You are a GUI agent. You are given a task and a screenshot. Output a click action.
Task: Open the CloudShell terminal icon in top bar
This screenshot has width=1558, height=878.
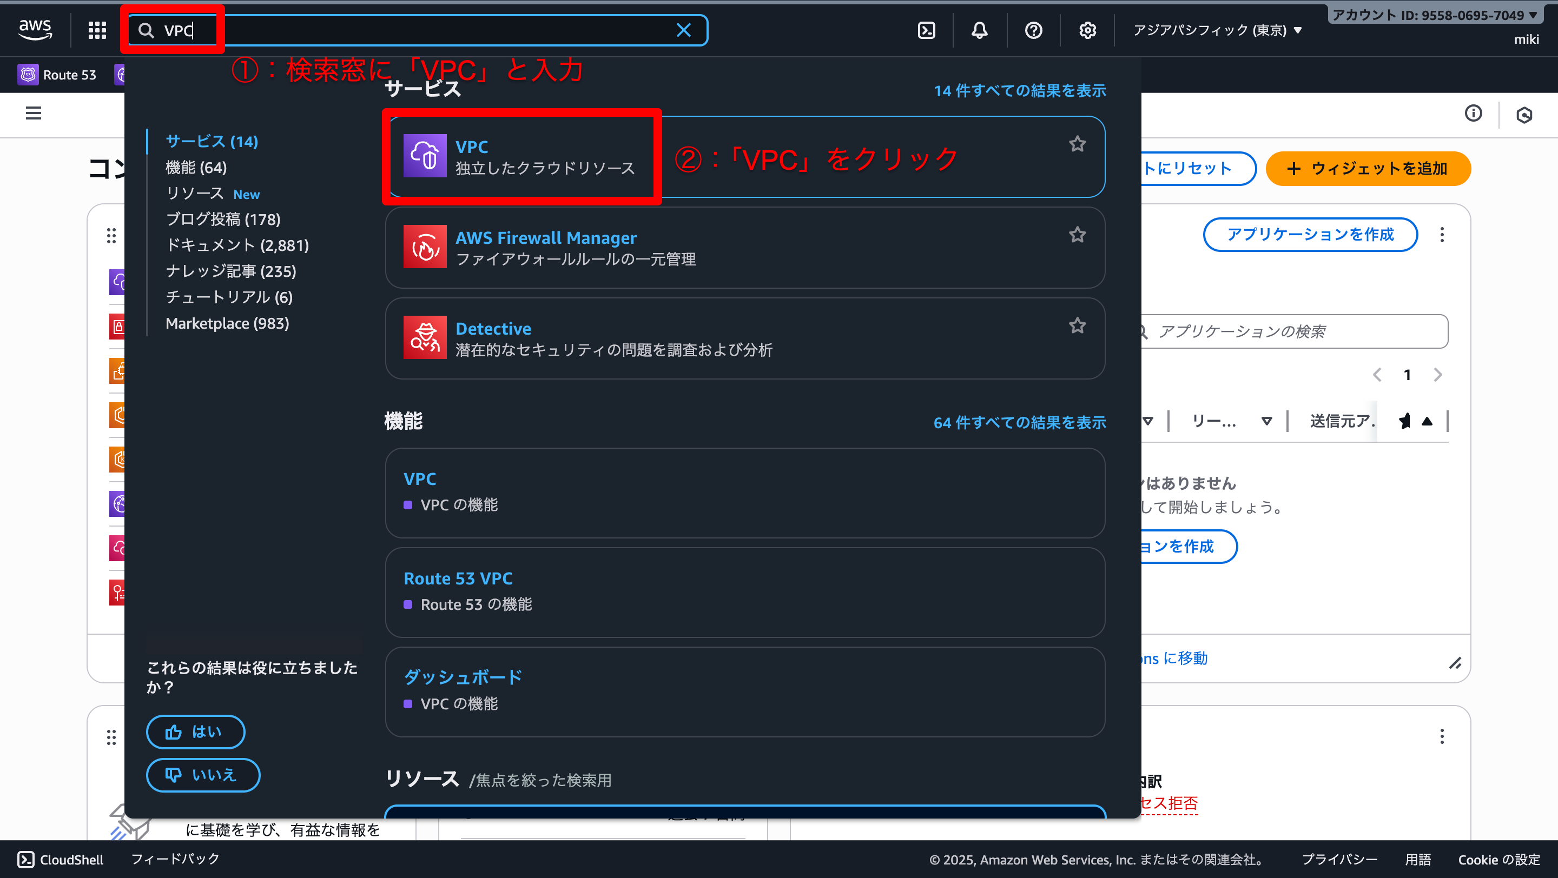coord(926,30)
